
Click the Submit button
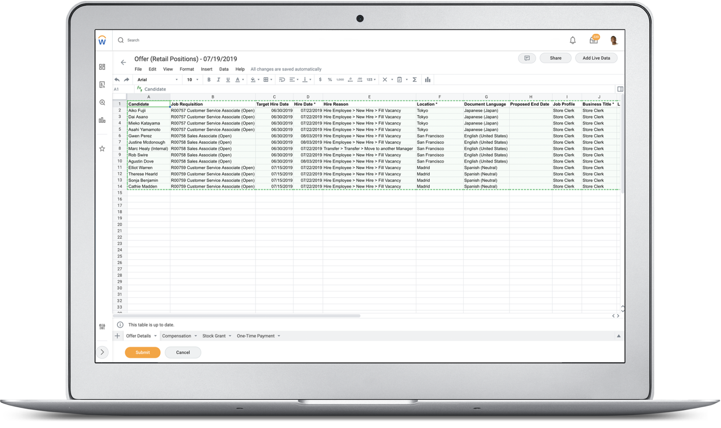coord(142,352)
